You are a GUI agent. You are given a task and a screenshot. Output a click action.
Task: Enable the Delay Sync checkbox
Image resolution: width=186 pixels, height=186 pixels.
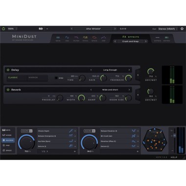[56, 78]
